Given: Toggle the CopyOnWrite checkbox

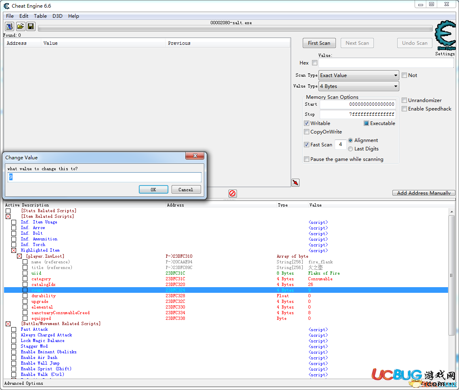Looking at the screenshot, I should (306, 132).
